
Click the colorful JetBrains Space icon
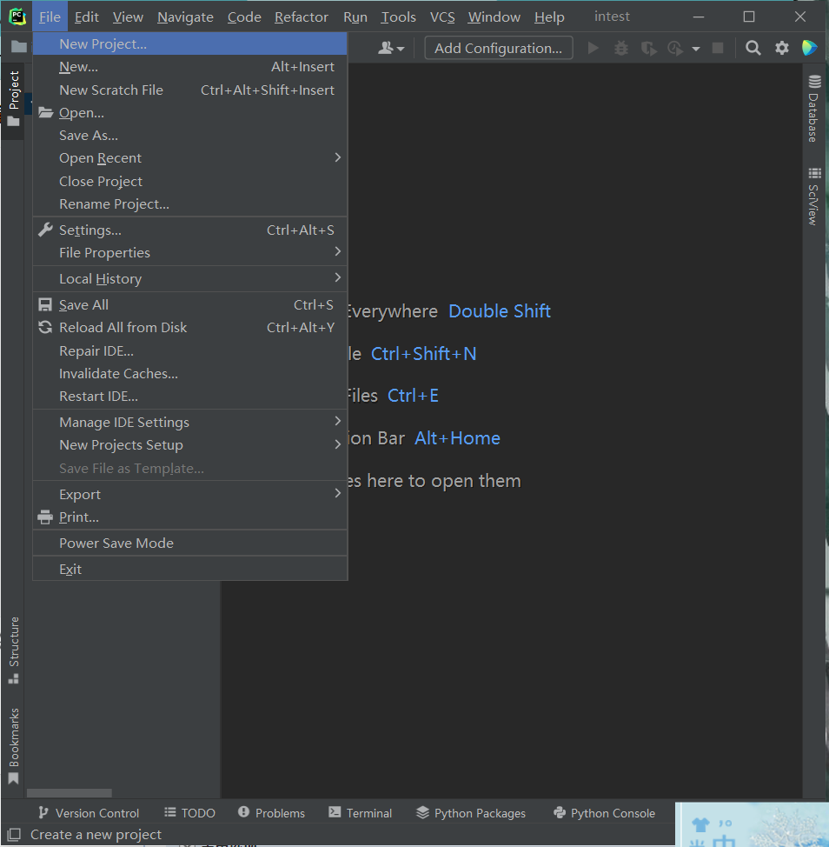point(809,48)
